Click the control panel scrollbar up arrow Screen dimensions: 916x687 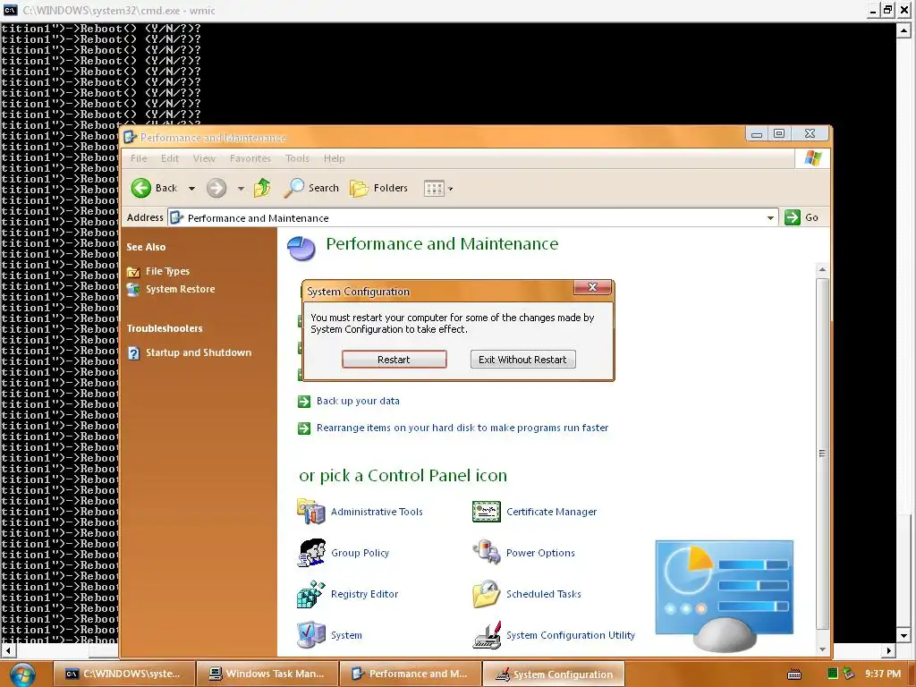823,269
